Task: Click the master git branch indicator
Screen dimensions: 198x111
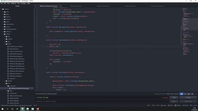Action: (164, 105)
